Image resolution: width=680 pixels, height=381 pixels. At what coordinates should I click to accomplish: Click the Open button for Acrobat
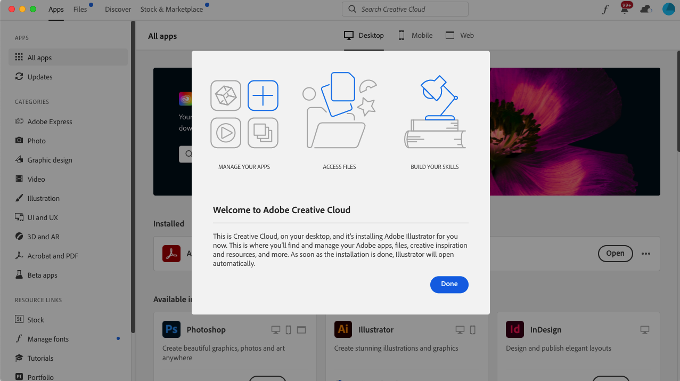(x=615, y=254)
